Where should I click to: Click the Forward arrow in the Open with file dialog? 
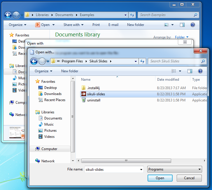click(x=42, y=61)
